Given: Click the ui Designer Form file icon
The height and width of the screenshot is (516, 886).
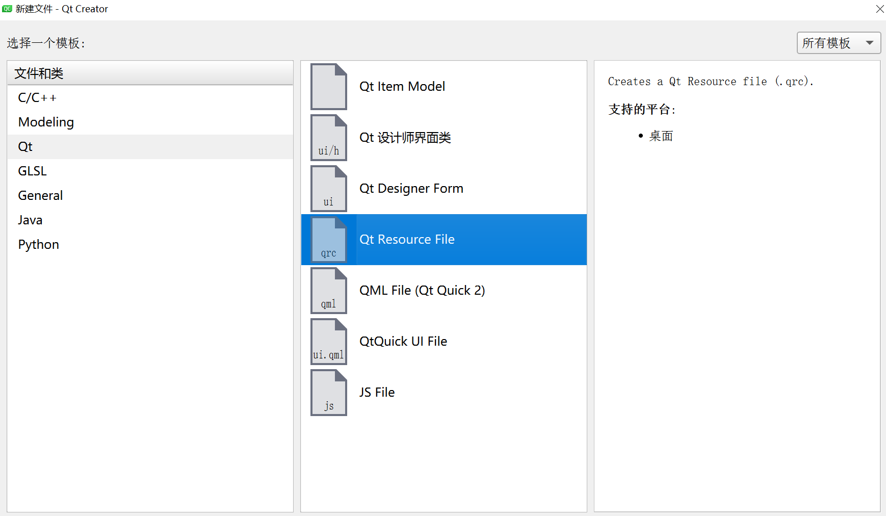Looking at the screenshot, I should coord(329,189).
